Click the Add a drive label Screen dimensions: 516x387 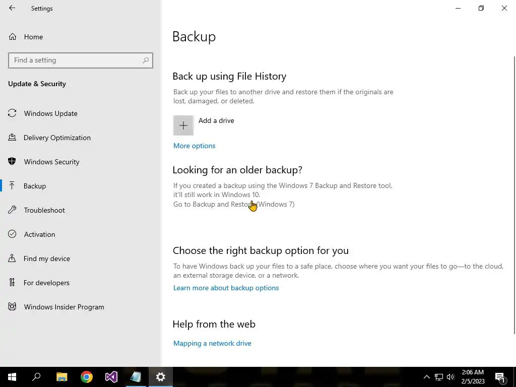coord(216,120)
